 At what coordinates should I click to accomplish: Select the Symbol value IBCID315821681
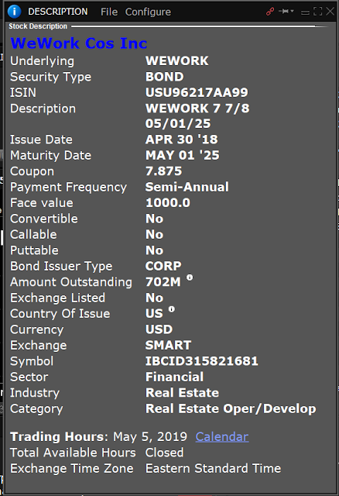click(202, 360)
